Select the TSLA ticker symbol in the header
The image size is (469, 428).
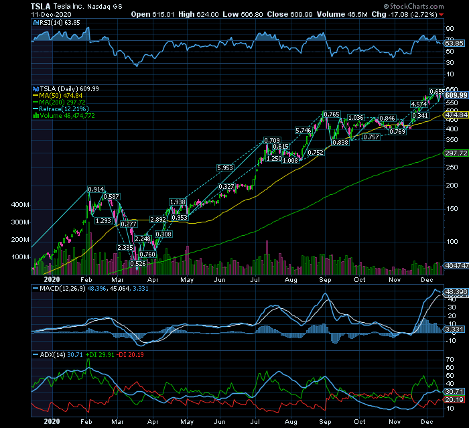(41, 6)
